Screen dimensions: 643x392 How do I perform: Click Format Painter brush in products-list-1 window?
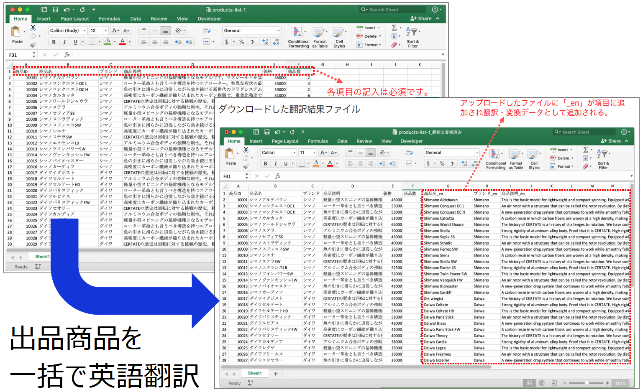tap(33, 44)
